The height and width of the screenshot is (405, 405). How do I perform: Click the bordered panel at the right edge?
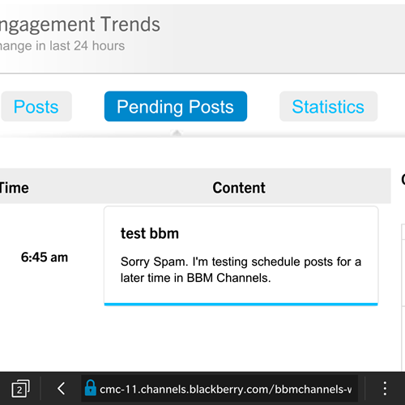(x=403, y=297)
